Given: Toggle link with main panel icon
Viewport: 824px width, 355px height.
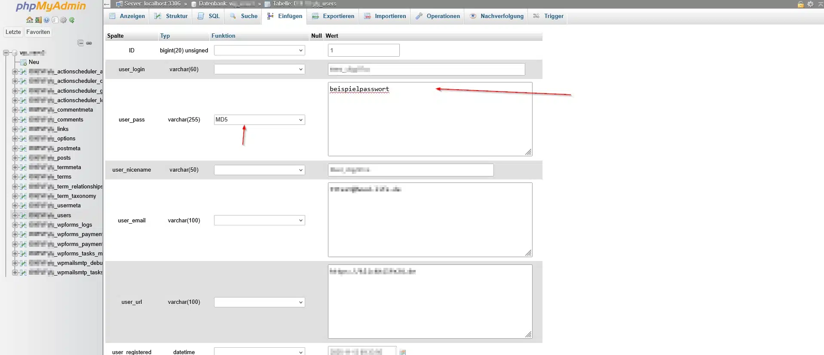Looking at the screenshot, I should 89,43.
